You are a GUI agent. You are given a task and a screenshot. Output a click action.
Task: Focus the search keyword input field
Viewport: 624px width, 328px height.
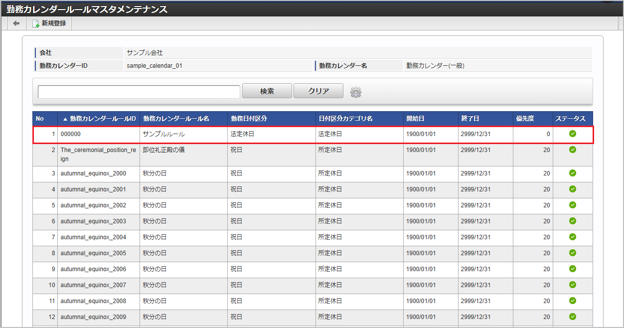pyautogui.click(x=139, y=92)
